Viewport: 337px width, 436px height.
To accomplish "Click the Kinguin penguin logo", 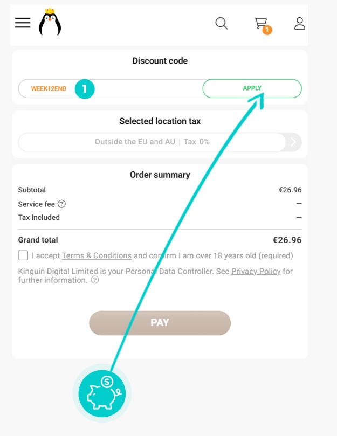I will 50,22.
